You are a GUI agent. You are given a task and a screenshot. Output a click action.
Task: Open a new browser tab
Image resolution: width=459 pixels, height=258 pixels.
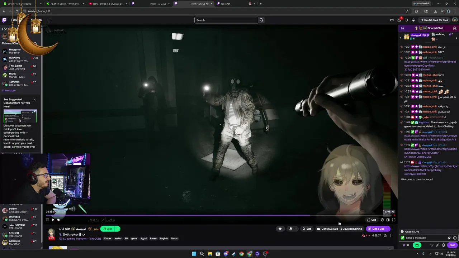pos(261,4)
